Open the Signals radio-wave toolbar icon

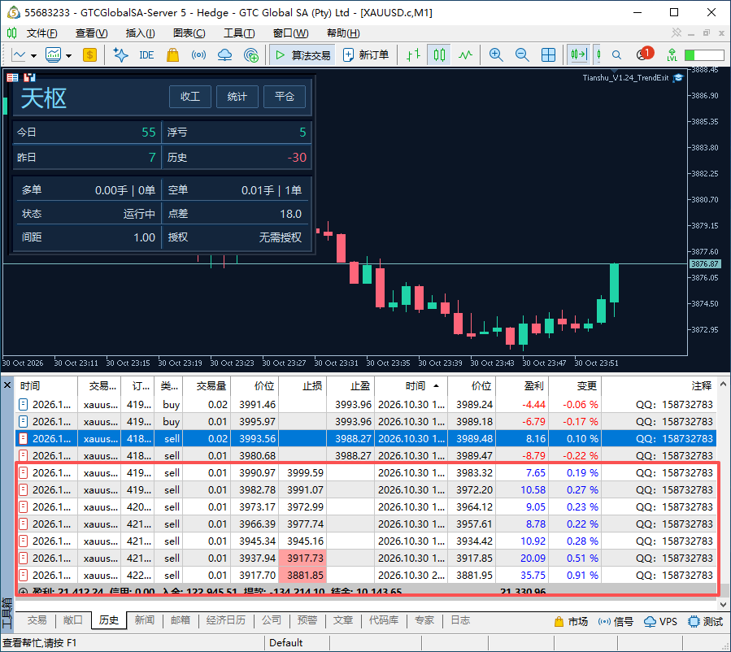(198, 55)
